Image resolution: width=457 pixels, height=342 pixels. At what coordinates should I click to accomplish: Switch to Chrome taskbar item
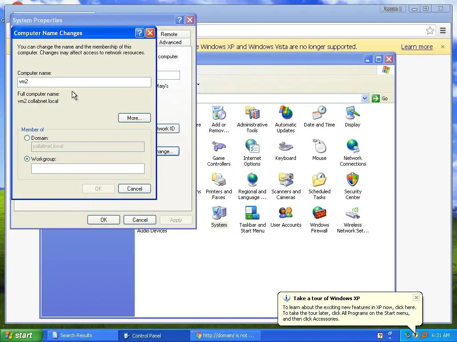tap(226, 335)
